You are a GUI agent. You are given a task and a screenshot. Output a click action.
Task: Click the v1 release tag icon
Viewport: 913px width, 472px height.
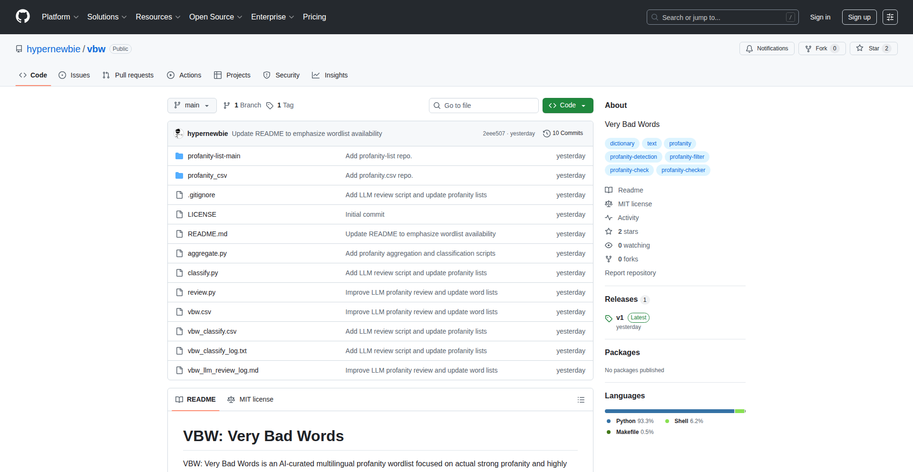pyautogui.click(x=609, y=318)
